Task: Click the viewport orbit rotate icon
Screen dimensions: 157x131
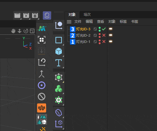Action: coord(26,31)
